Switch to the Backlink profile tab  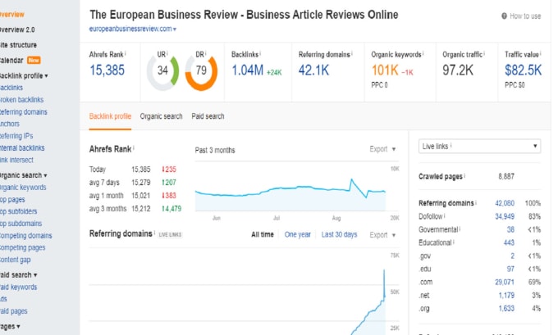[110, 116]
